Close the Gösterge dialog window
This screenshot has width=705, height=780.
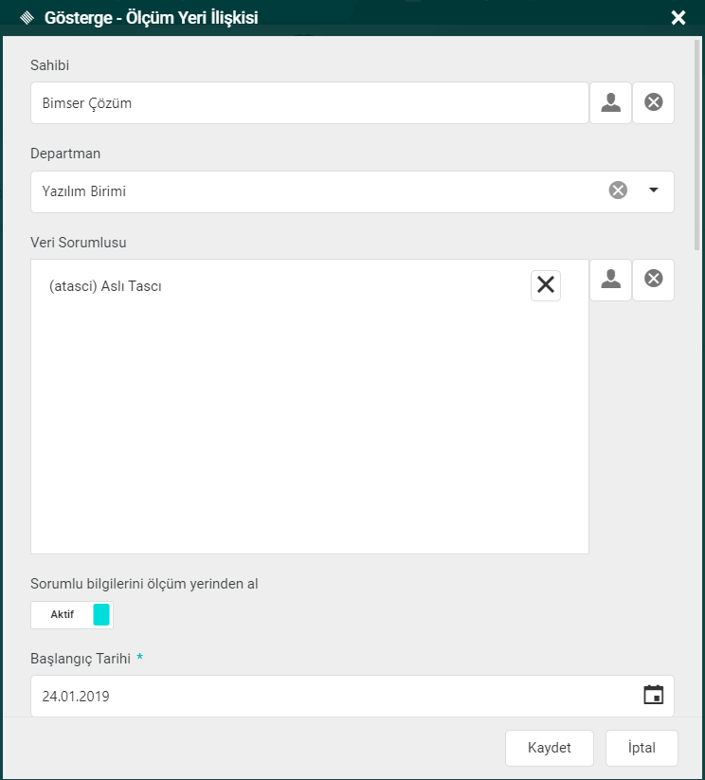pyautogui.click(x=678, y=17)
